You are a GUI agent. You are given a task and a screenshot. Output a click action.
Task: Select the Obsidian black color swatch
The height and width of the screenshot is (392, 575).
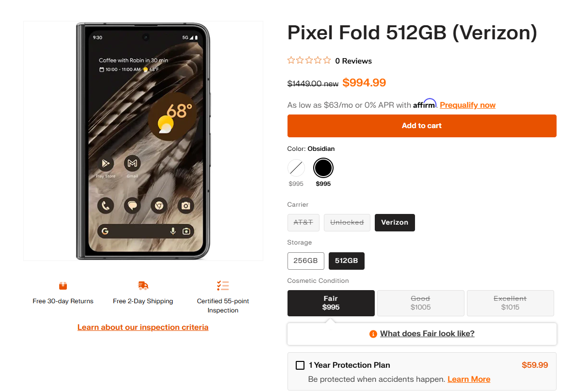point(323,168)
